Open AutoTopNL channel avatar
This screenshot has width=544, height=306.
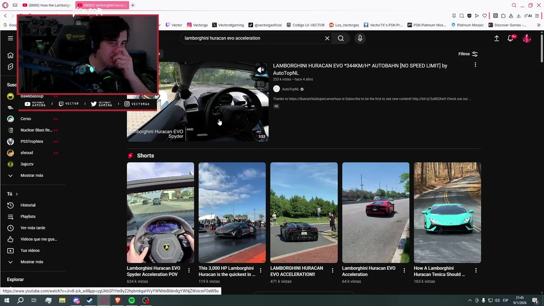(276, 89)
